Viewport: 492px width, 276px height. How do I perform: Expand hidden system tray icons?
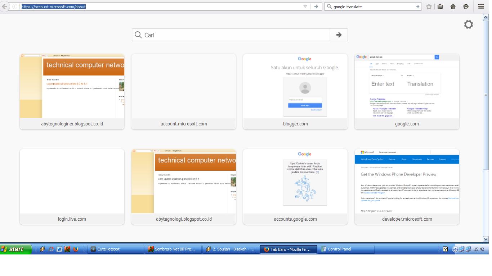(455, 249)
